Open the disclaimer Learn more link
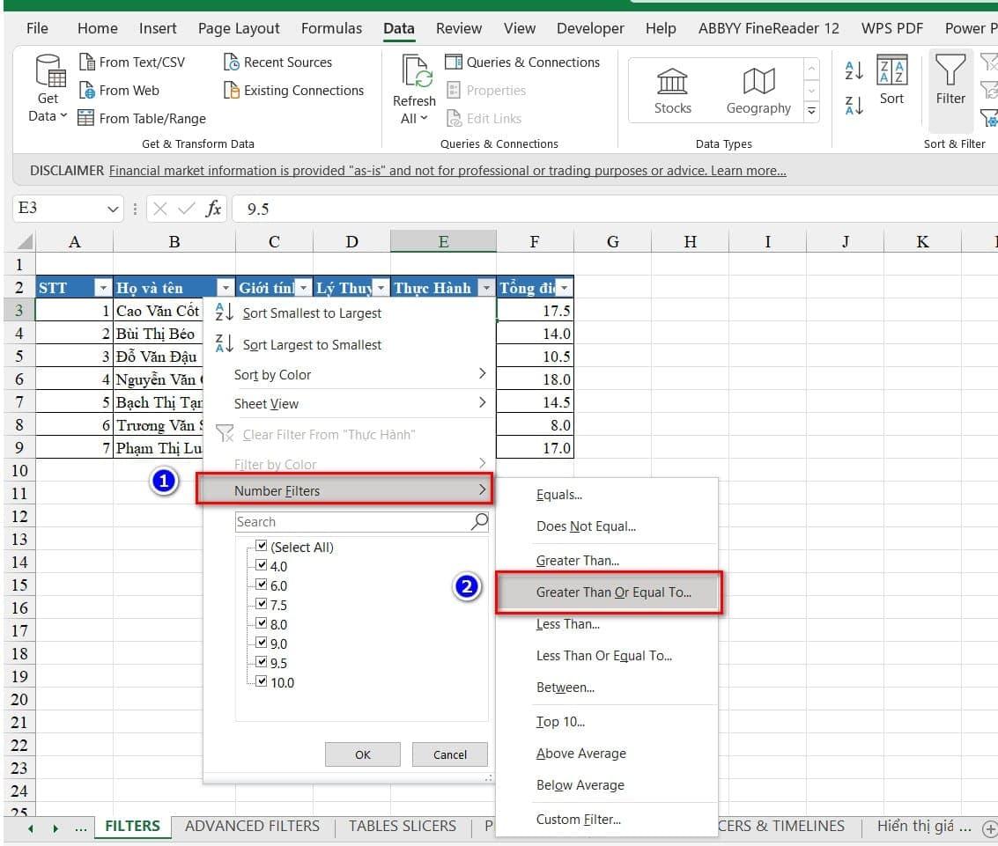 click(x=748, y=171)
